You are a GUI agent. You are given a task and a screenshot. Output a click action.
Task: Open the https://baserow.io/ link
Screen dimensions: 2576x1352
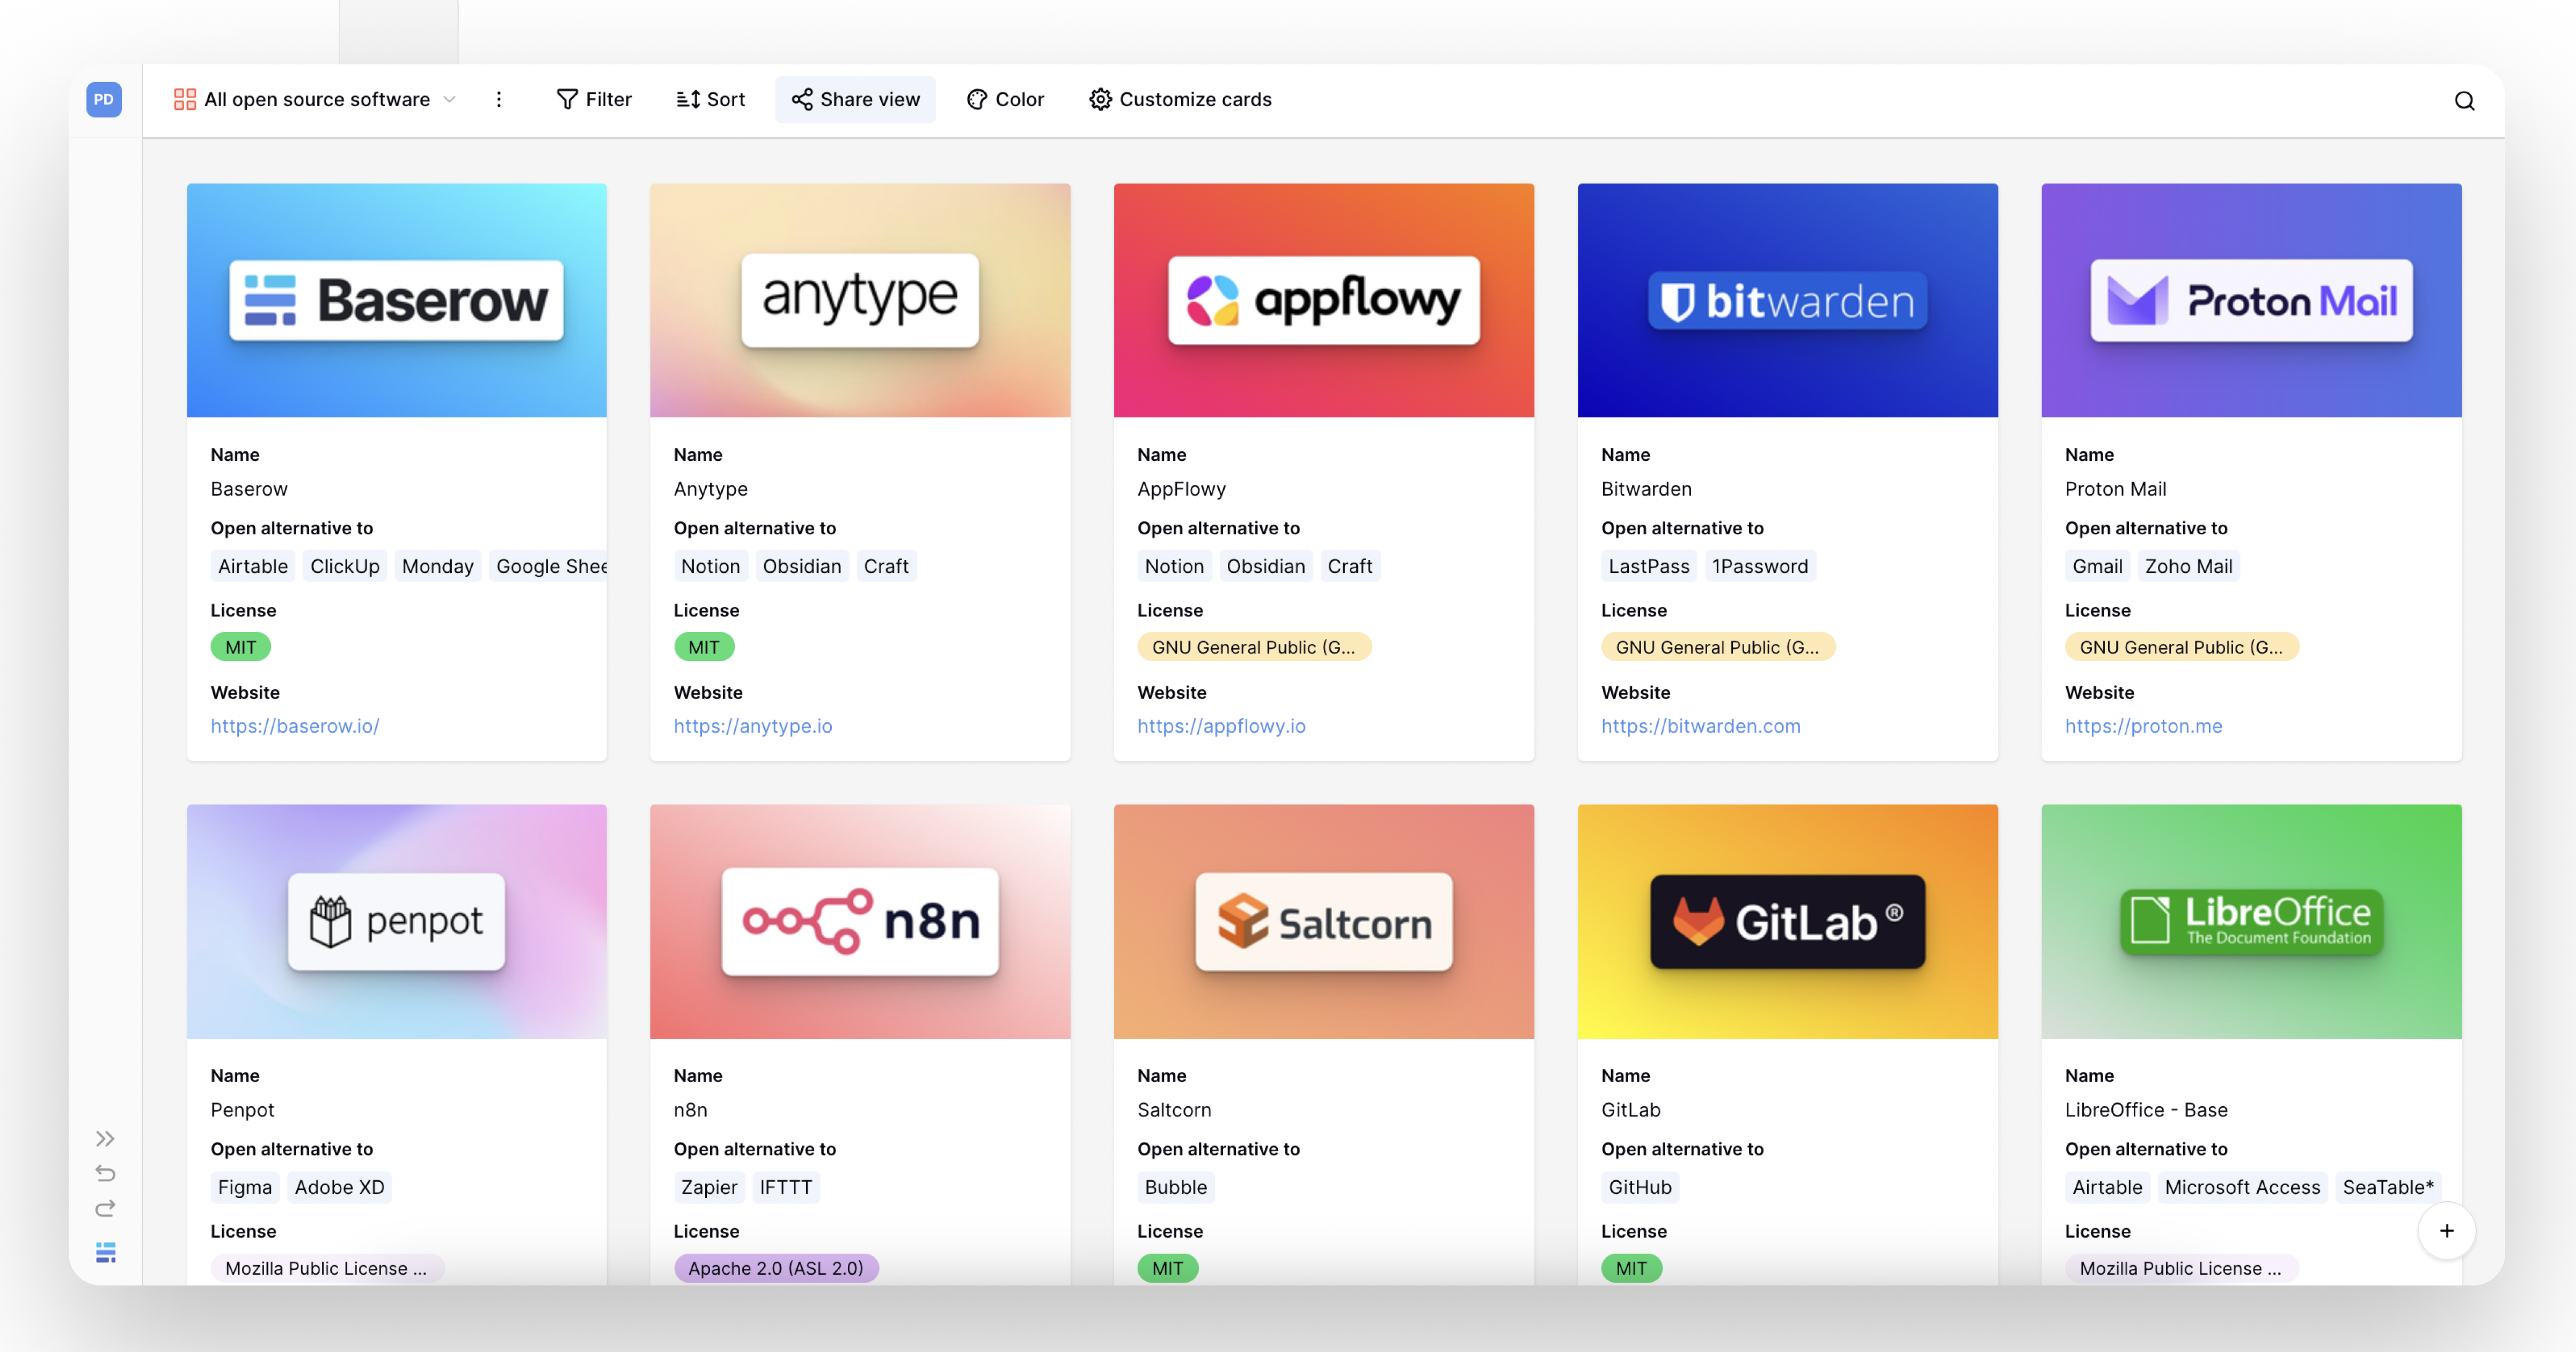[294, 726]
